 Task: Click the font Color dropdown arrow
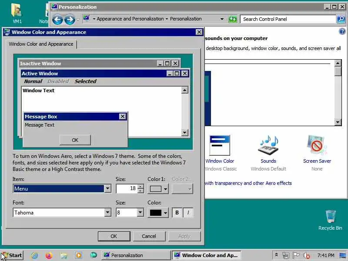[x=165, y=213]
